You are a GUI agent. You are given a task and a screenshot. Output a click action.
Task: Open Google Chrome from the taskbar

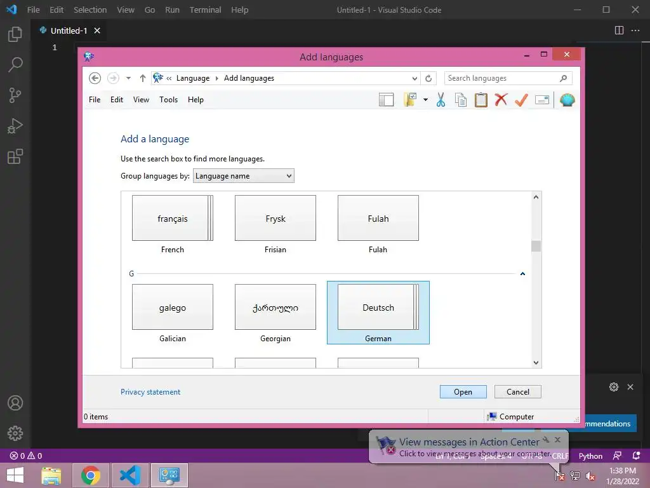(x=91, y=475)
